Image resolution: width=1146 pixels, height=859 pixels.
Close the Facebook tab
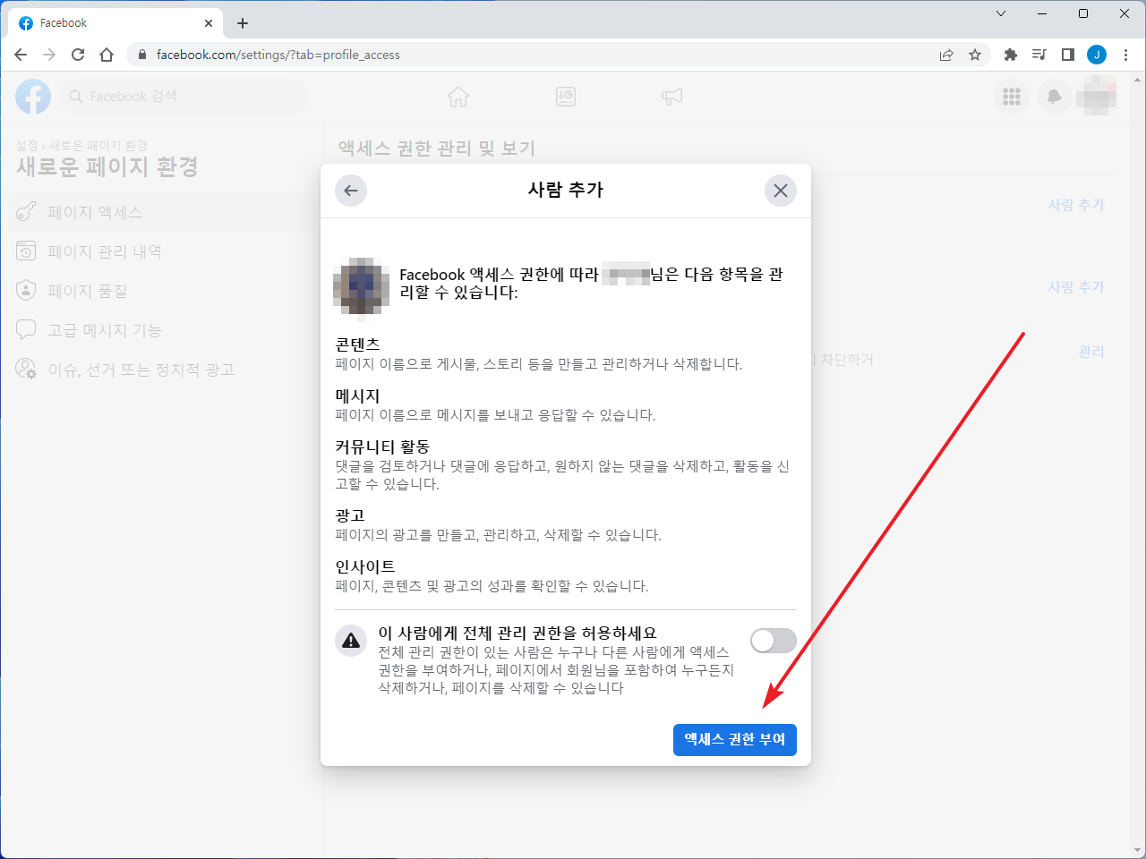pos(210,23)
